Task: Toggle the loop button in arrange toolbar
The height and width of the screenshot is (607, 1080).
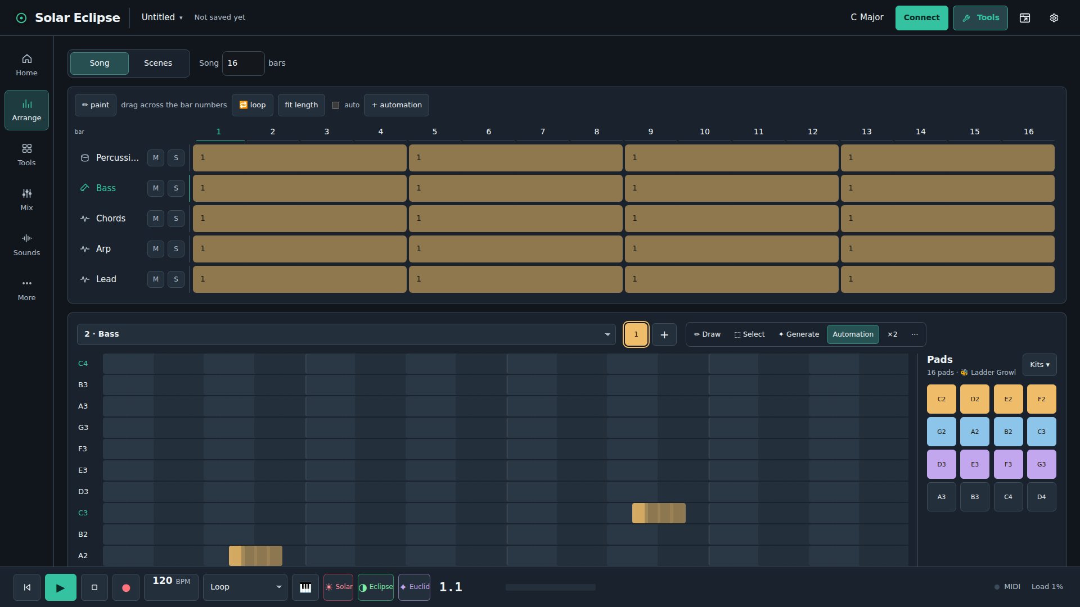Action: 253,105
